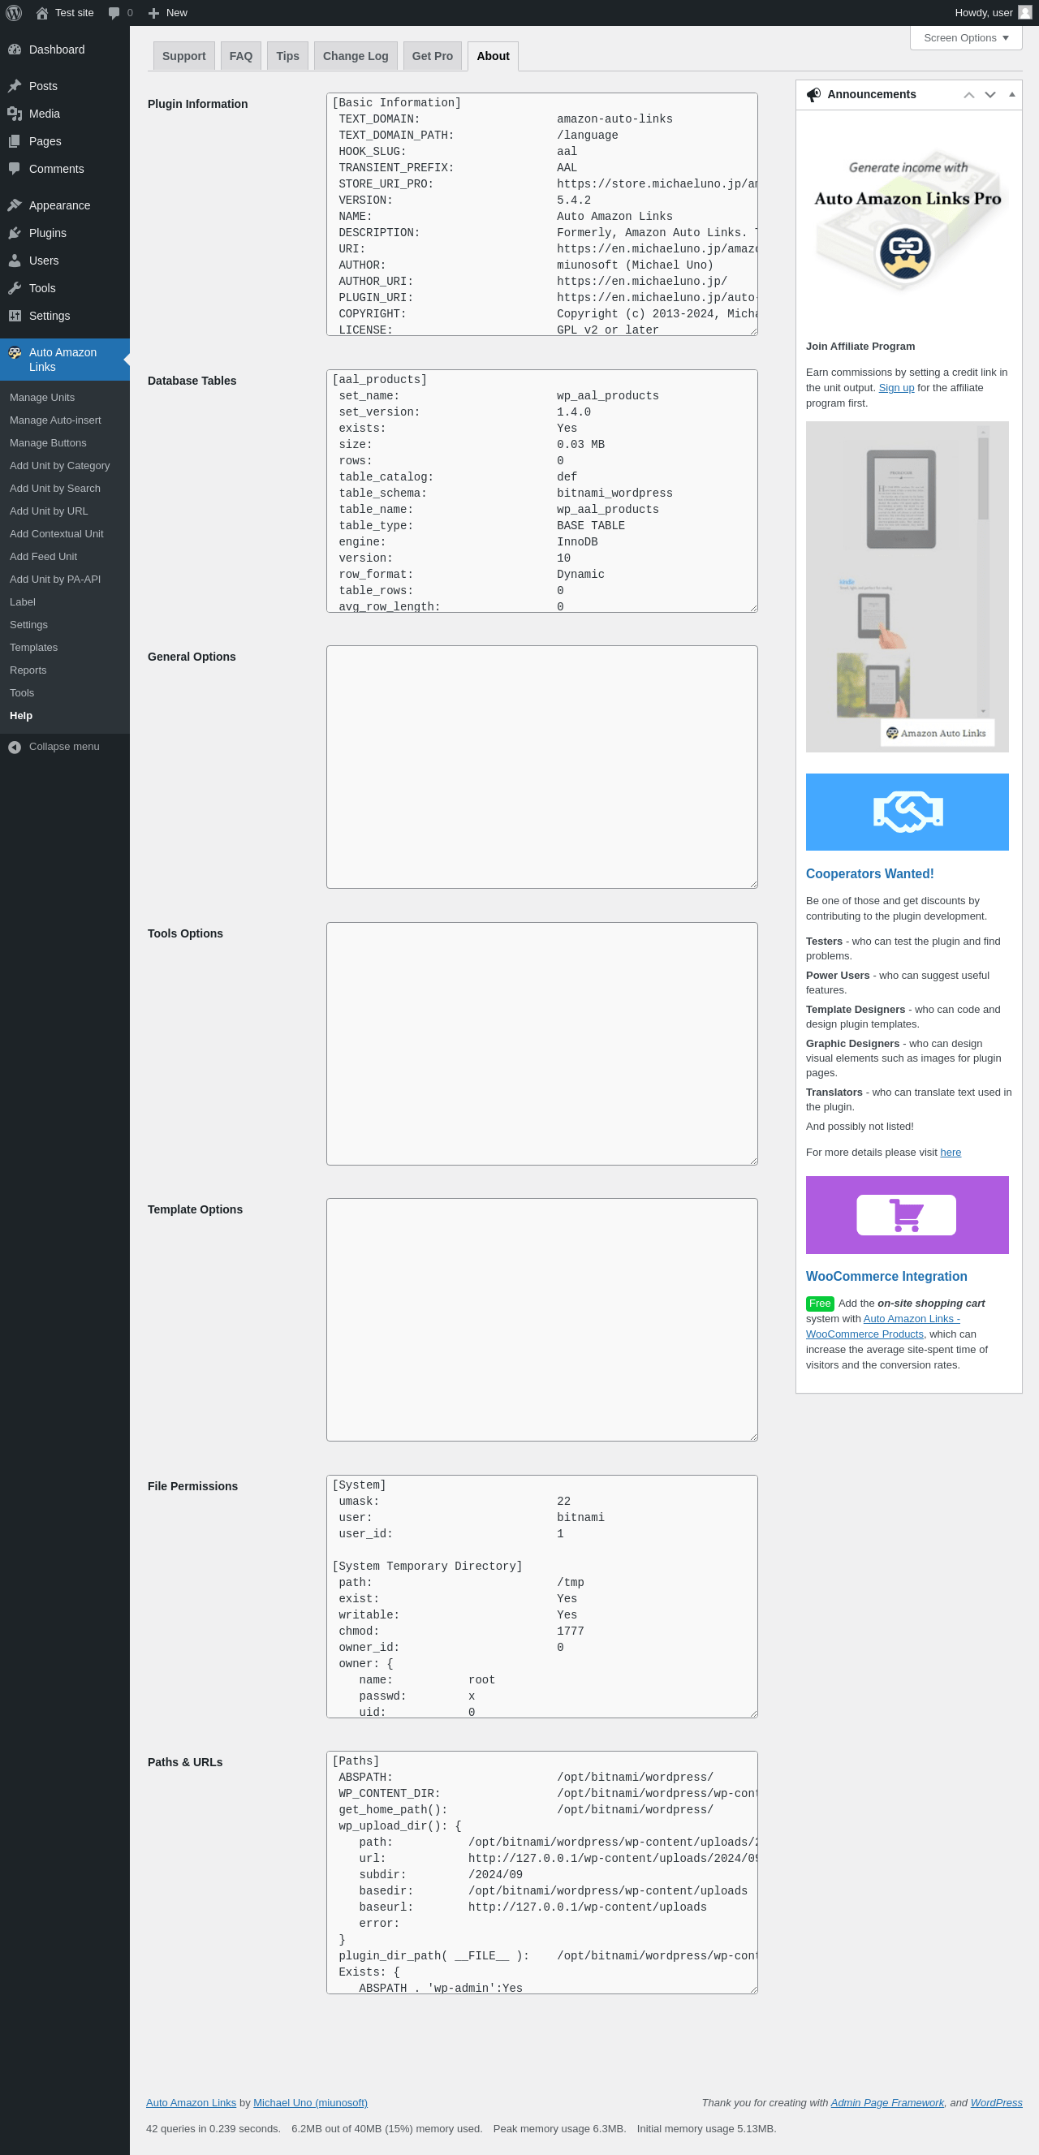Click the Plugins plug icon
1039x2155 pixels.
click(x=15, y=233)
